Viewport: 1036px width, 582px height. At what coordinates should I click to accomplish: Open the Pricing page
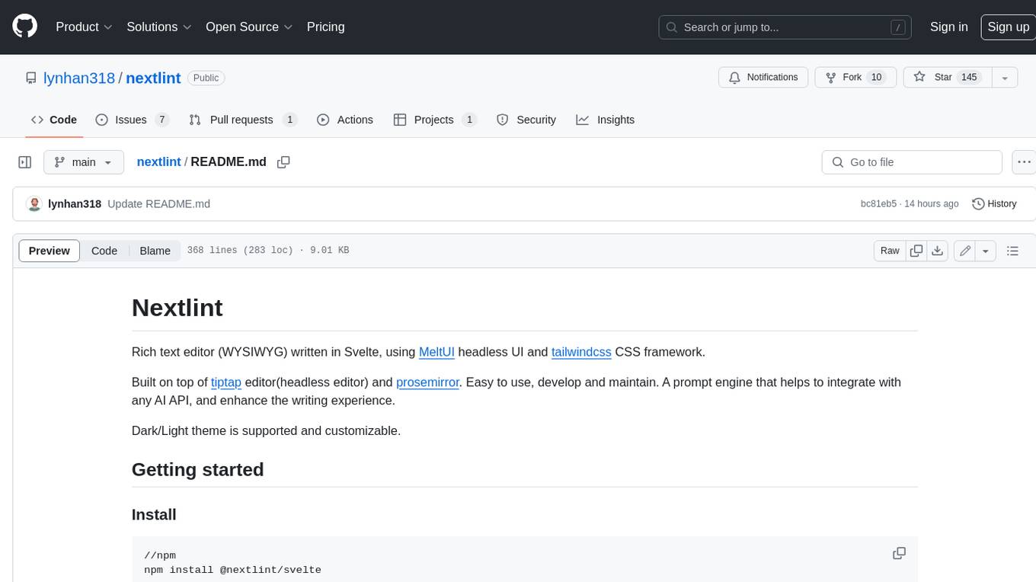(x=325, y=27)
